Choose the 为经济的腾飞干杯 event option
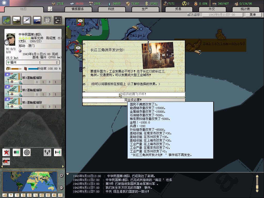This screenshot has height=198, width=264. 134,94
